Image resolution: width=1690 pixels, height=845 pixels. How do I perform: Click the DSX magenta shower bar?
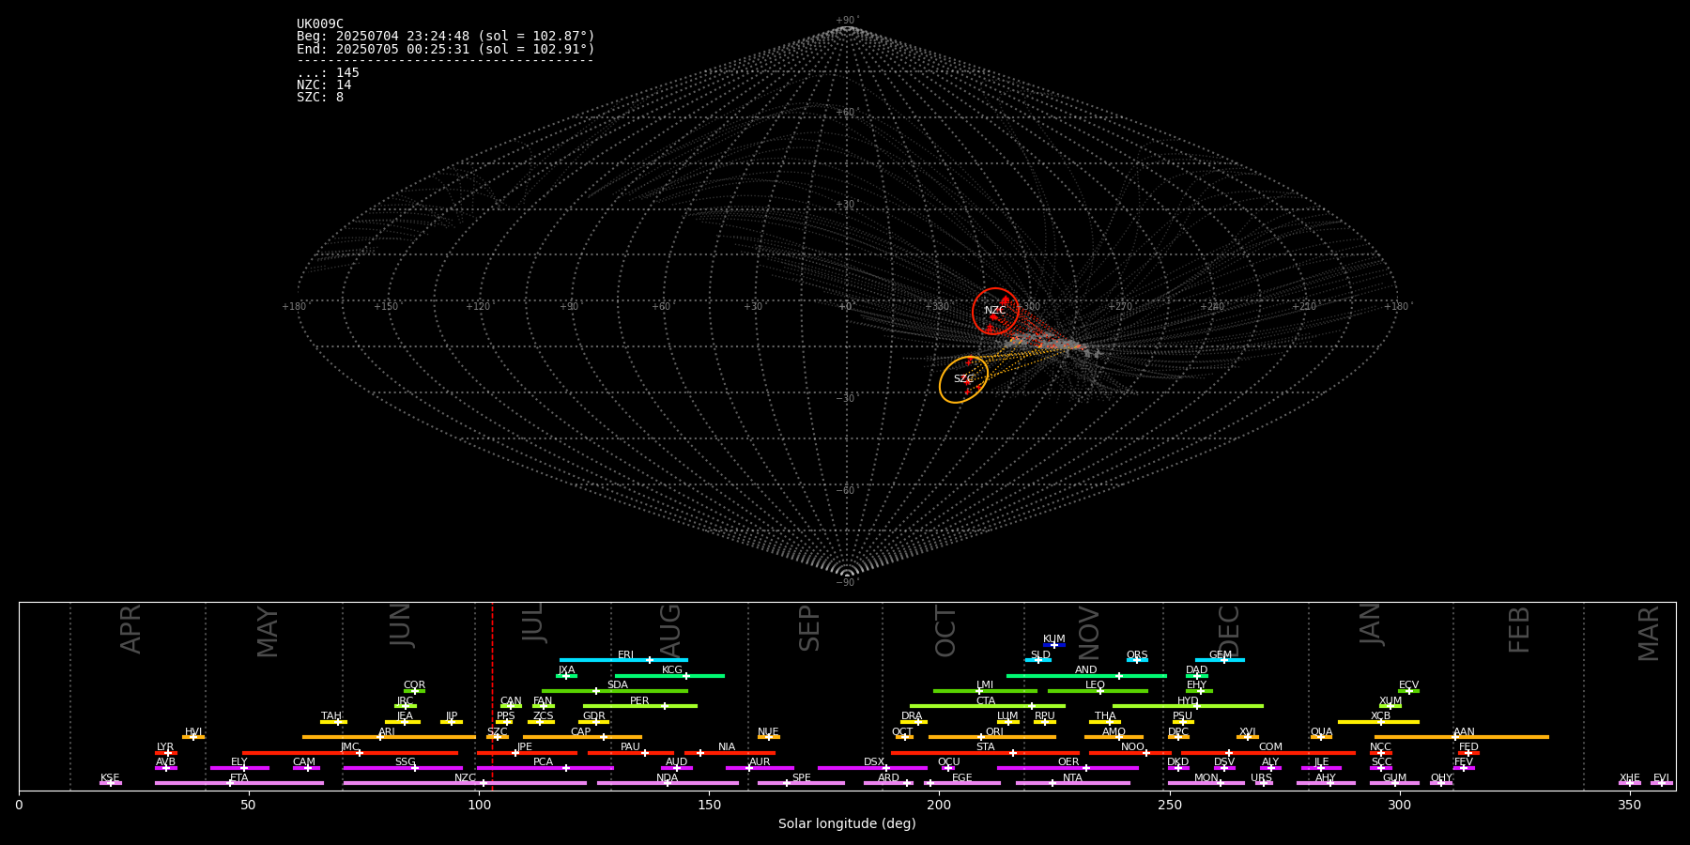point(872,768)
